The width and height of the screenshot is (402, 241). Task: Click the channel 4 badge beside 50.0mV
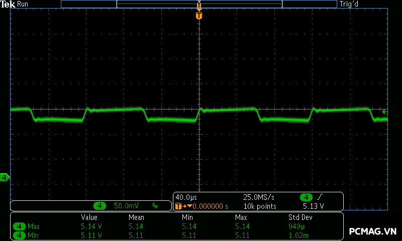point(100,206)
